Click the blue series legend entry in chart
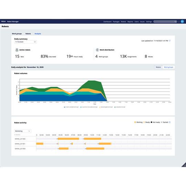The height and width of the screenshot is (186, 186). click(71, 107)
